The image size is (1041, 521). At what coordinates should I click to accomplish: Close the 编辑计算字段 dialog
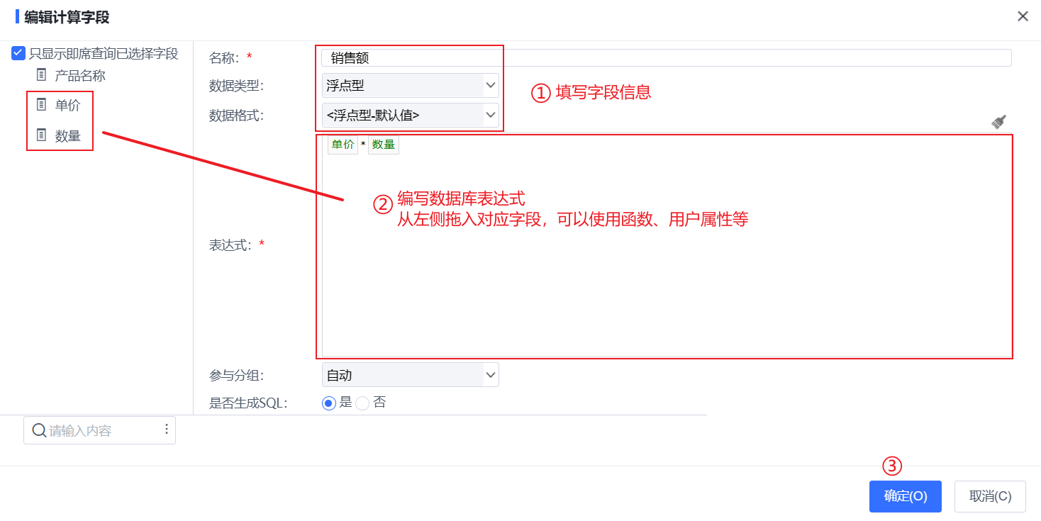tap(1023, 16)
